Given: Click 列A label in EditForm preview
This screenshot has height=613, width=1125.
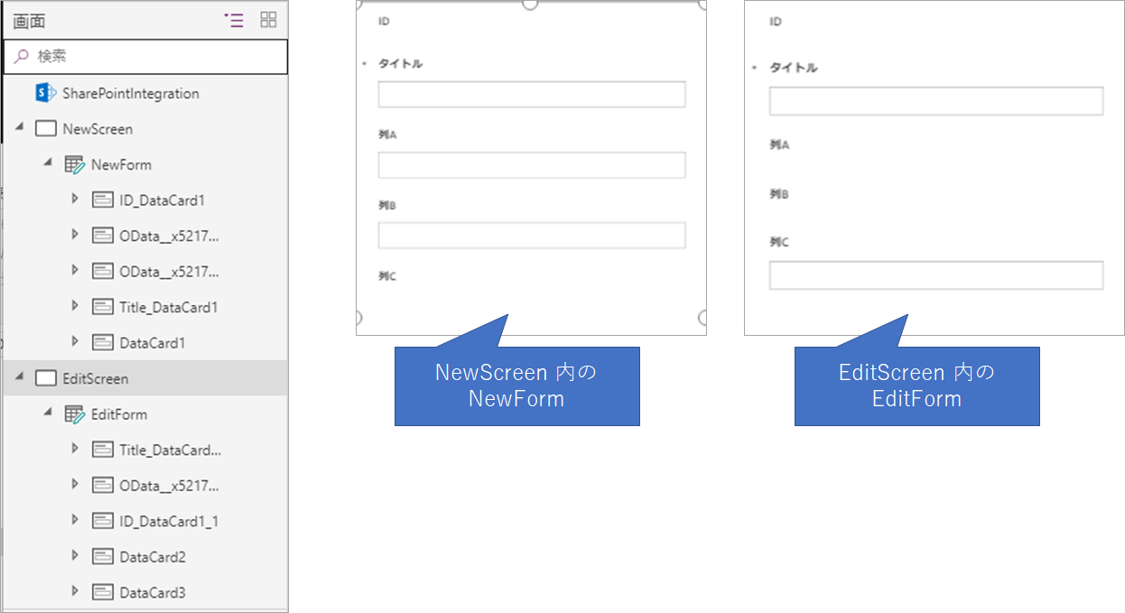Looking at the screenshot, I should pos(779,144).
